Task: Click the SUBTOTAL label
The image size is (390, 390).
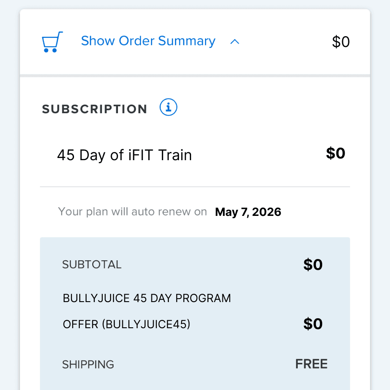Action: pyautogui.click(x=92, y=265)
